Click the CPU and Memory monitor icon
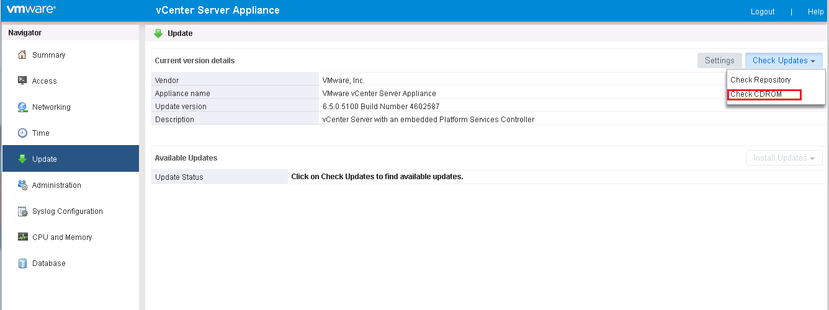 (22, 237)
